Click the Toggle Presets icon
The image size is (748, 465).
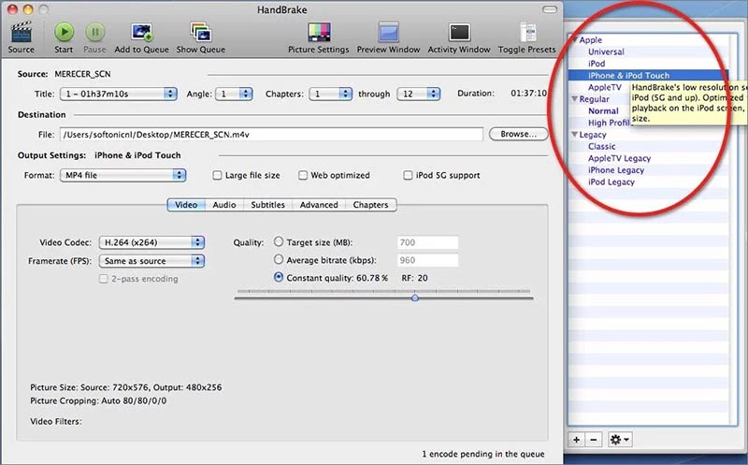pyautogui.click(x=525, y=33)
